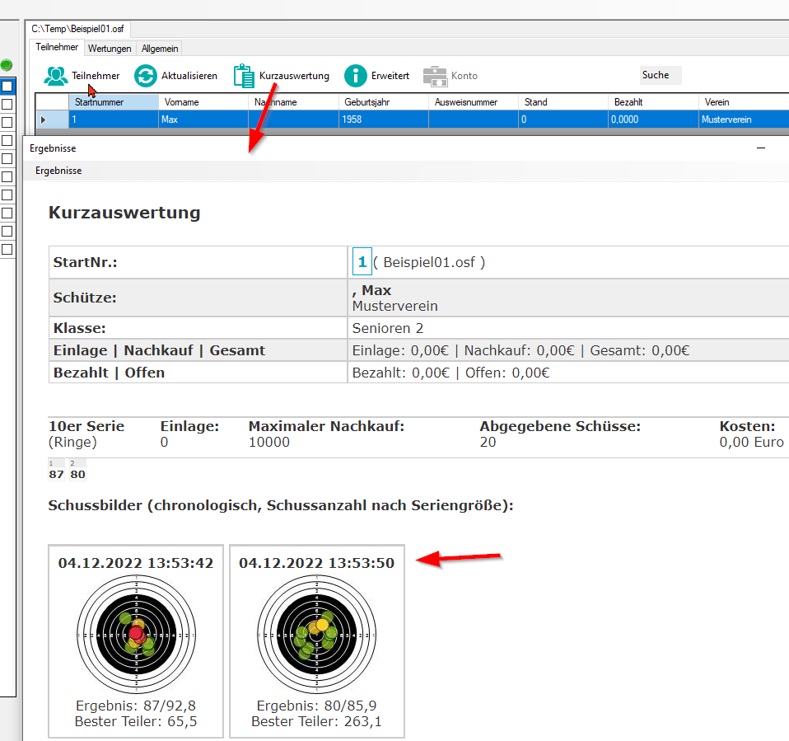
Task: Click the green status circle at left
Action: coord(7,64)
